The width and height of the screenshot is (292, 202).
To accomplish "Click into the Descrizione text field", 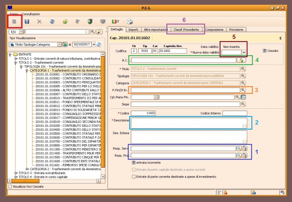I will pos(186,123).
